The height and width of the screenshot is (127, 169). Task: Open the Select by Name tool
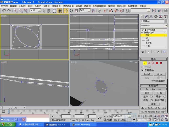pyautogui.click(x=49, y=11)
